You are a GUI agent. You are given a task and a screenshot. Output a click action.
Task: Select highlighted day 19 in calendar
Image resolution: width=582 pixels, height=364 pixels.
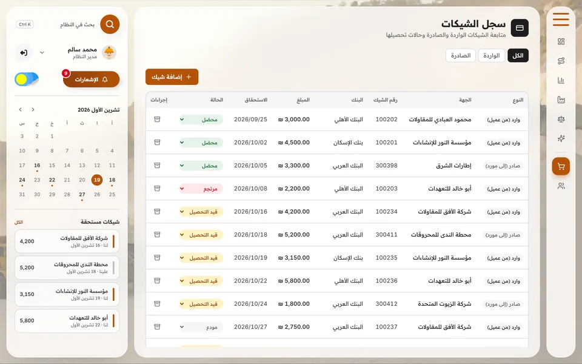click(97, 180)
